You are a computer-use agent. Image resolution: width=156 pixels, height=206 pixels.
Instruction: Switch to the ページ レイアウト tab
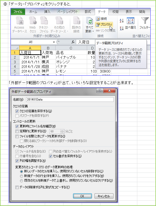tap(68, 12)
